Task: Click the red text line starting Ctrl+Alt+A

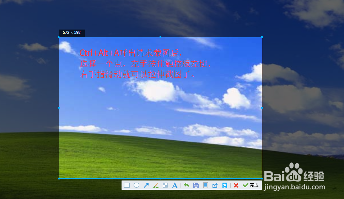Action: 131,53
